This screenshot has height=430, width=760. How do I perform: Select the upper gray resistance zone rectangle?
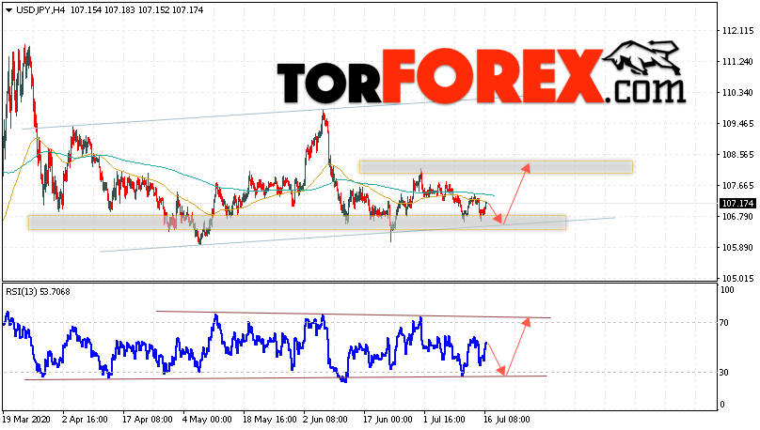496,167
